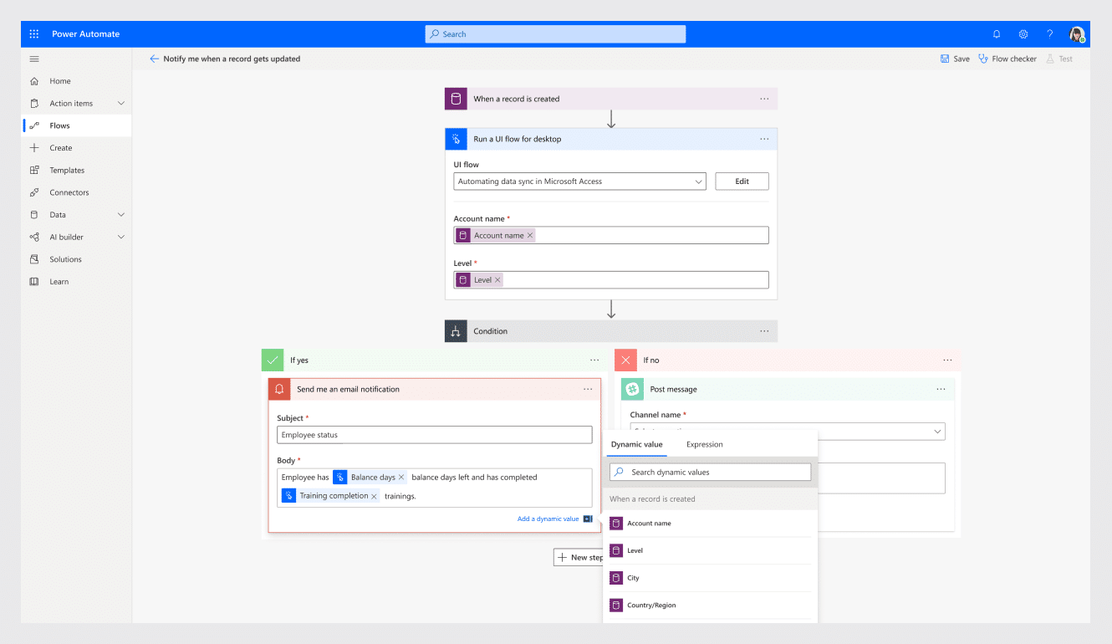
Task: Open more options for If no branch
Action: [x=947, y=360]
